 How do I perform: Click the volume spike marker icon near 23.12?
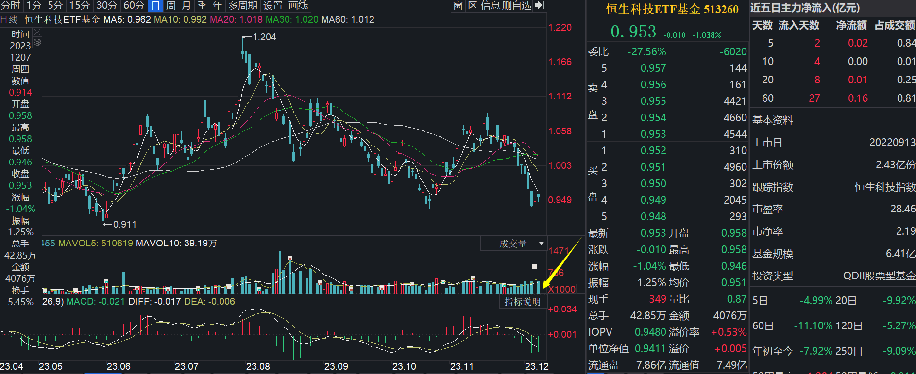[534, 266]
